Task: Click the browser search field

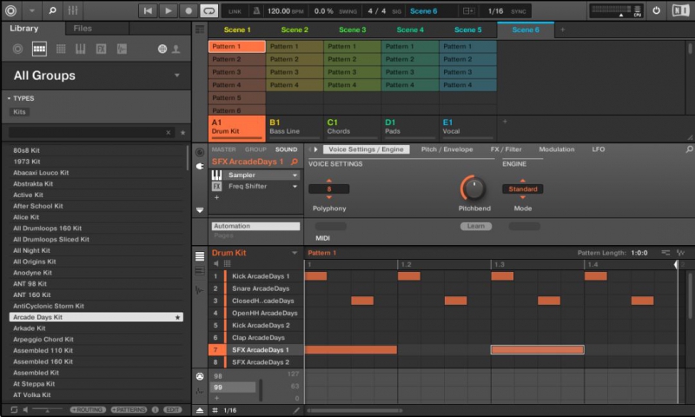Action: 88,132
